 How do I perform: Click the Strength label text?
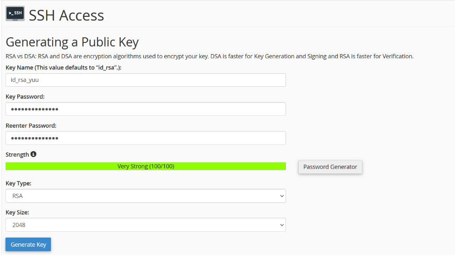coord(17,154)
